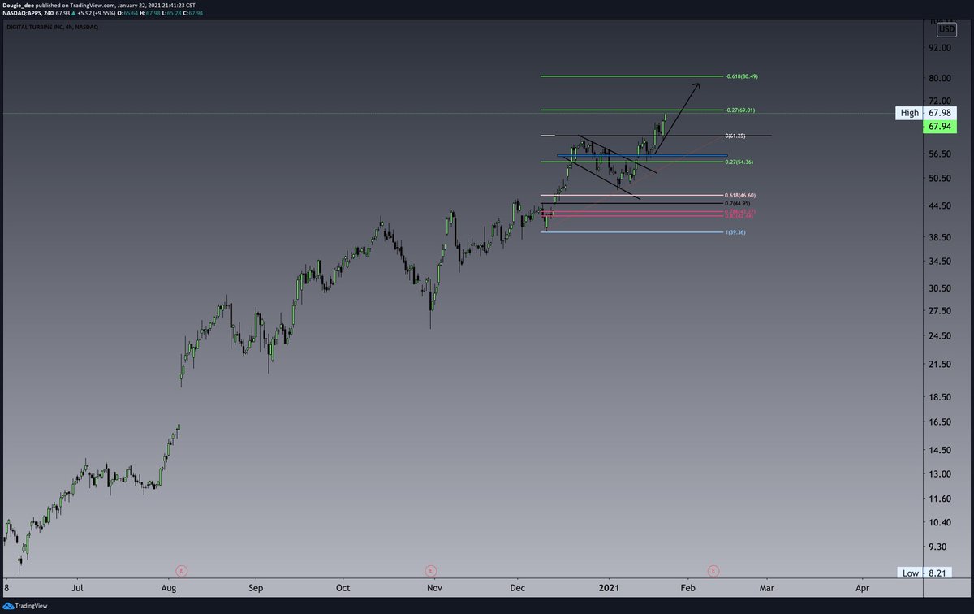Select the Dec label on the time axis
This screenshot has height=614, width=974.
click(x=517, y=587)
